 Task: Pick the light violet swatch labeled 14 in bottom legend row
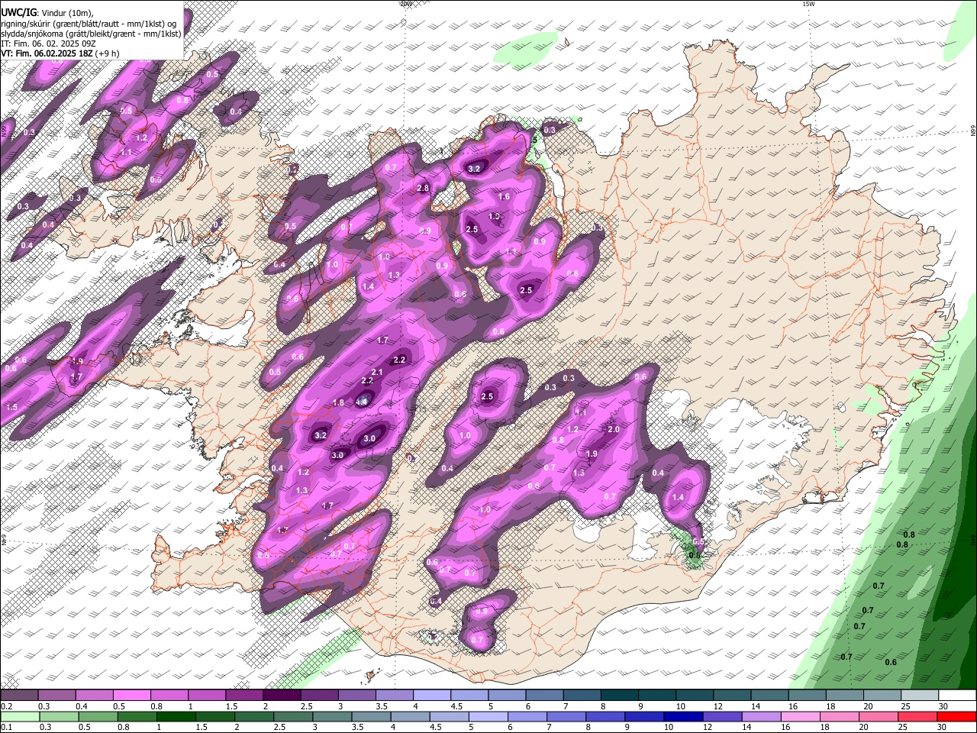pos(760,717)
